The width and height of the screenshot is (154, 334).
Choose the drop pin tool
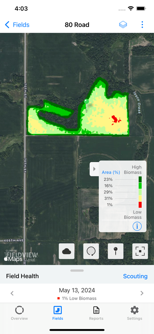coord(116,251)
